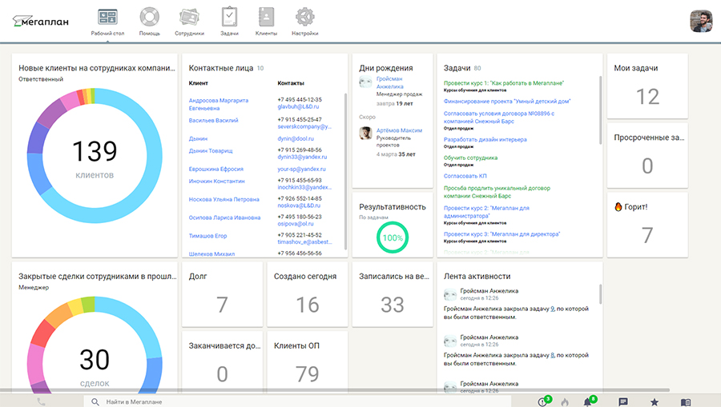Open the Помощь (Help) lifebuoy icon
This screenshot has width=721, height=407.
(150, 18)
